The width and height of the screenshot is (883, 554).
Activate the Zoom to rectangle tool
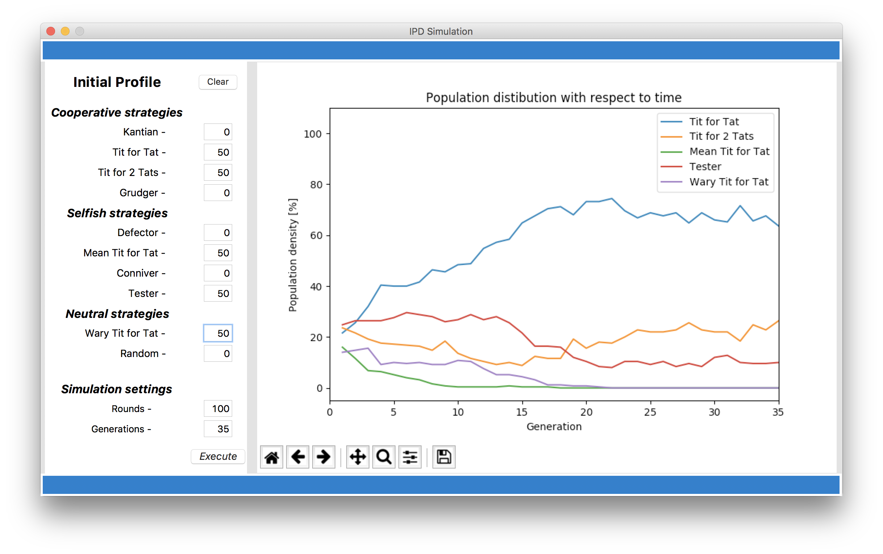pos(384,457)
